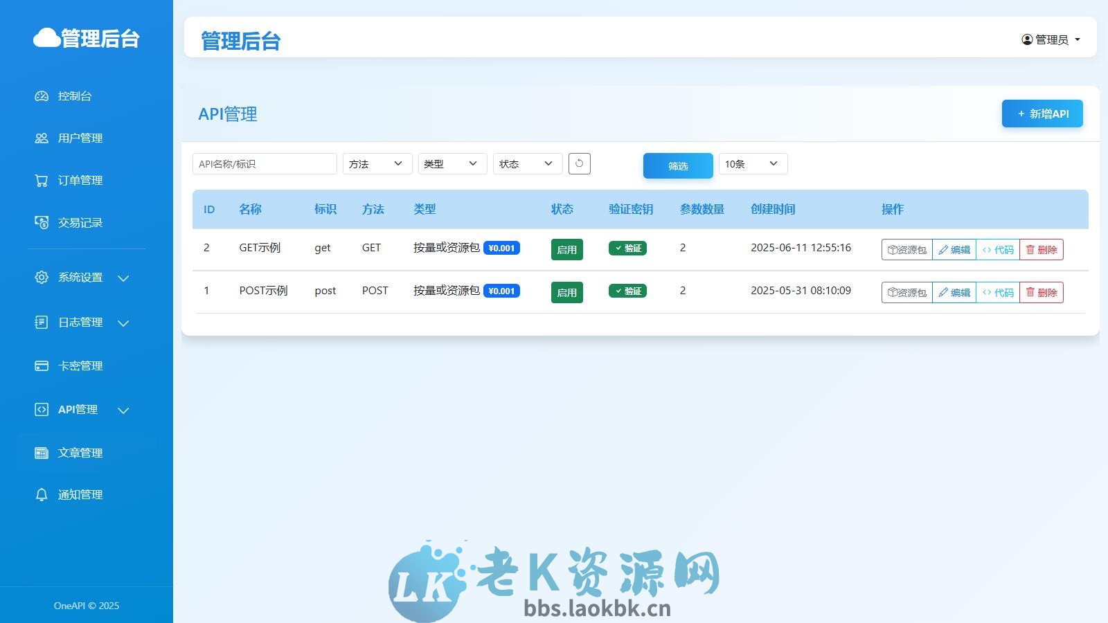Switch to 文章管理 in the sidebar
Image resolution: width=1108 pixels, height=623 pixels.
[80, 452]
